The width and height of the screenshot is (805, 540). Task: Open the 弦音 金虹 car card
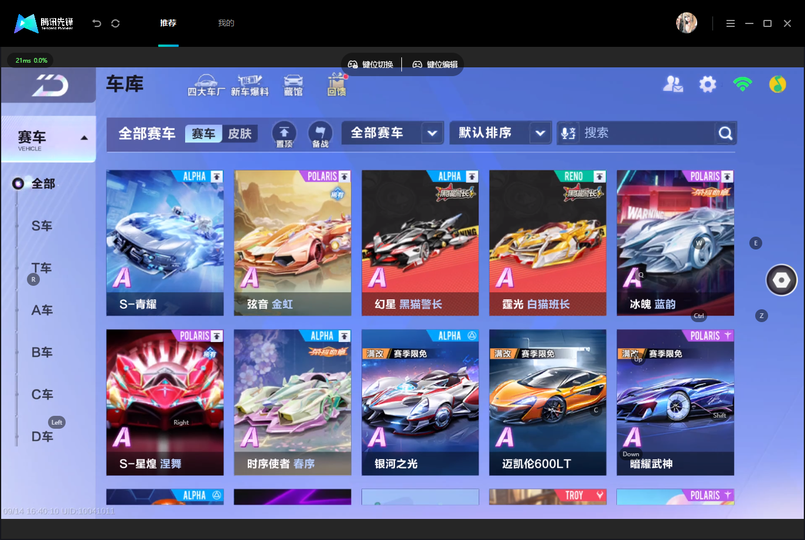point(292,243)
